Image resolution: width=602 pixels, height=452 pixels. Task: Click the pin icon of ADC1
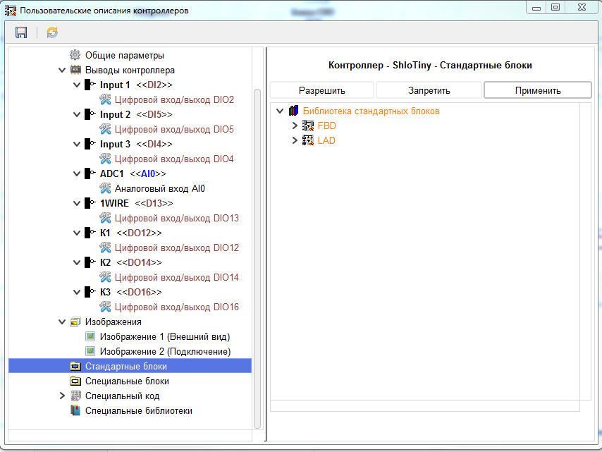pos(90,173)
